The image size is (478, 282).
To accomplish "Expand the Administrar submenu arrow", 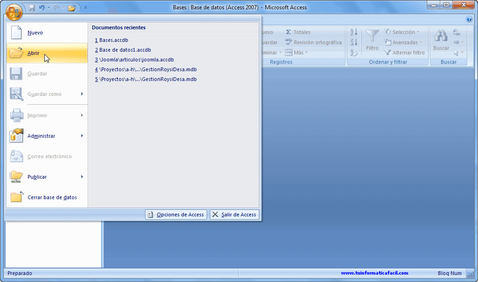I will (82, 136).
